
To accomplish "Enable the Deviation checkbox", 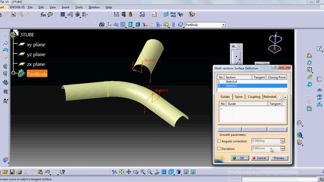I will 219,149.
